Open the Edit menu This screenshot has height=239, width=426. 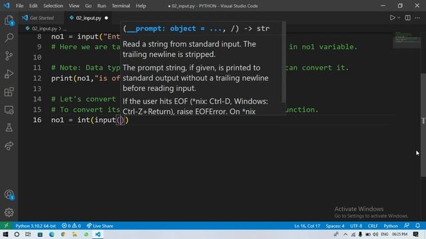tap(33, 6)
